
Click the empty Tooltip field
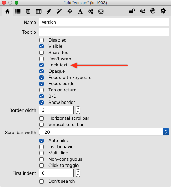point(104,32)
